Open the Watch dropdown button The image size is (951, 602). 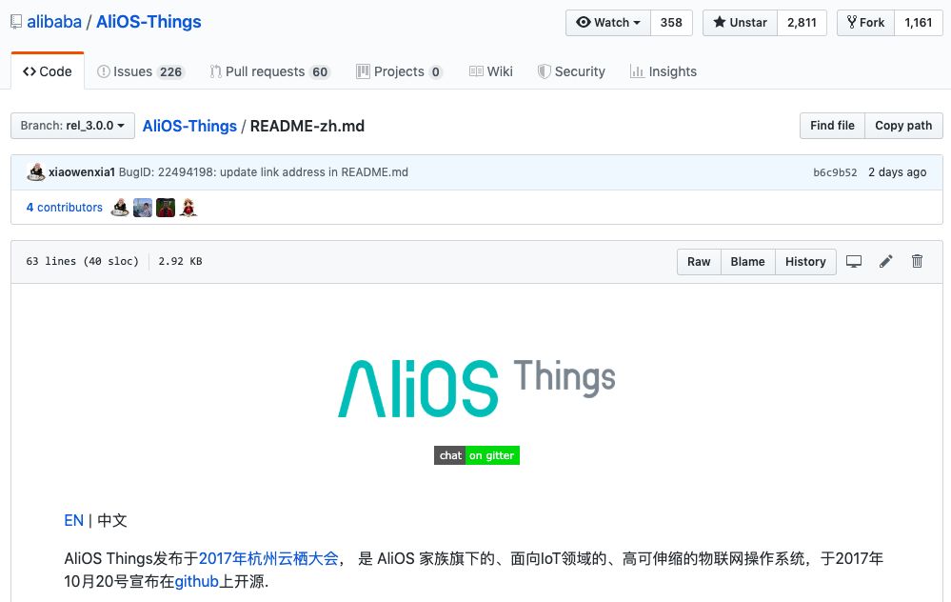click(608, 23)
